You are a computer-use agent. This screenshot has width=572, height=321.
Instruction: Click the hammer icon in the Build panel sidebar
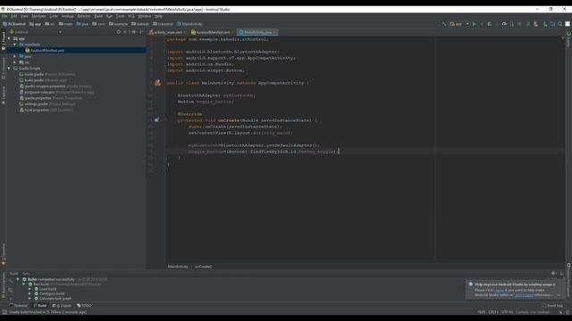11,281
